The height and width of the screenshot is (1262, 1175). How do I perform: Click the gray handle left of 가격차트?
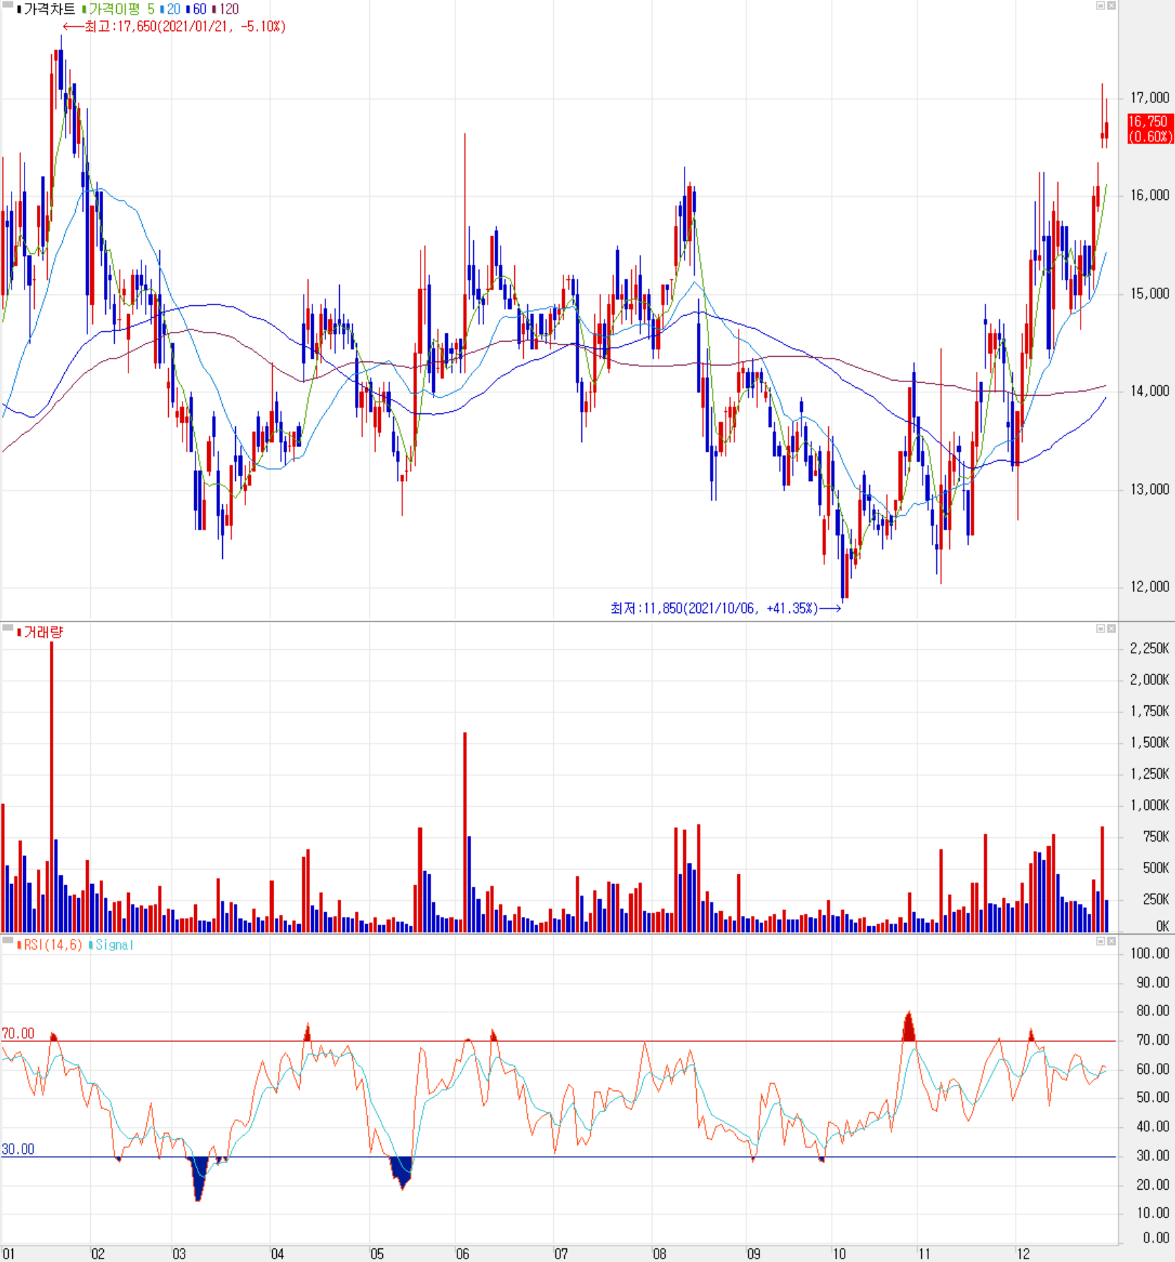click(8, 4)
